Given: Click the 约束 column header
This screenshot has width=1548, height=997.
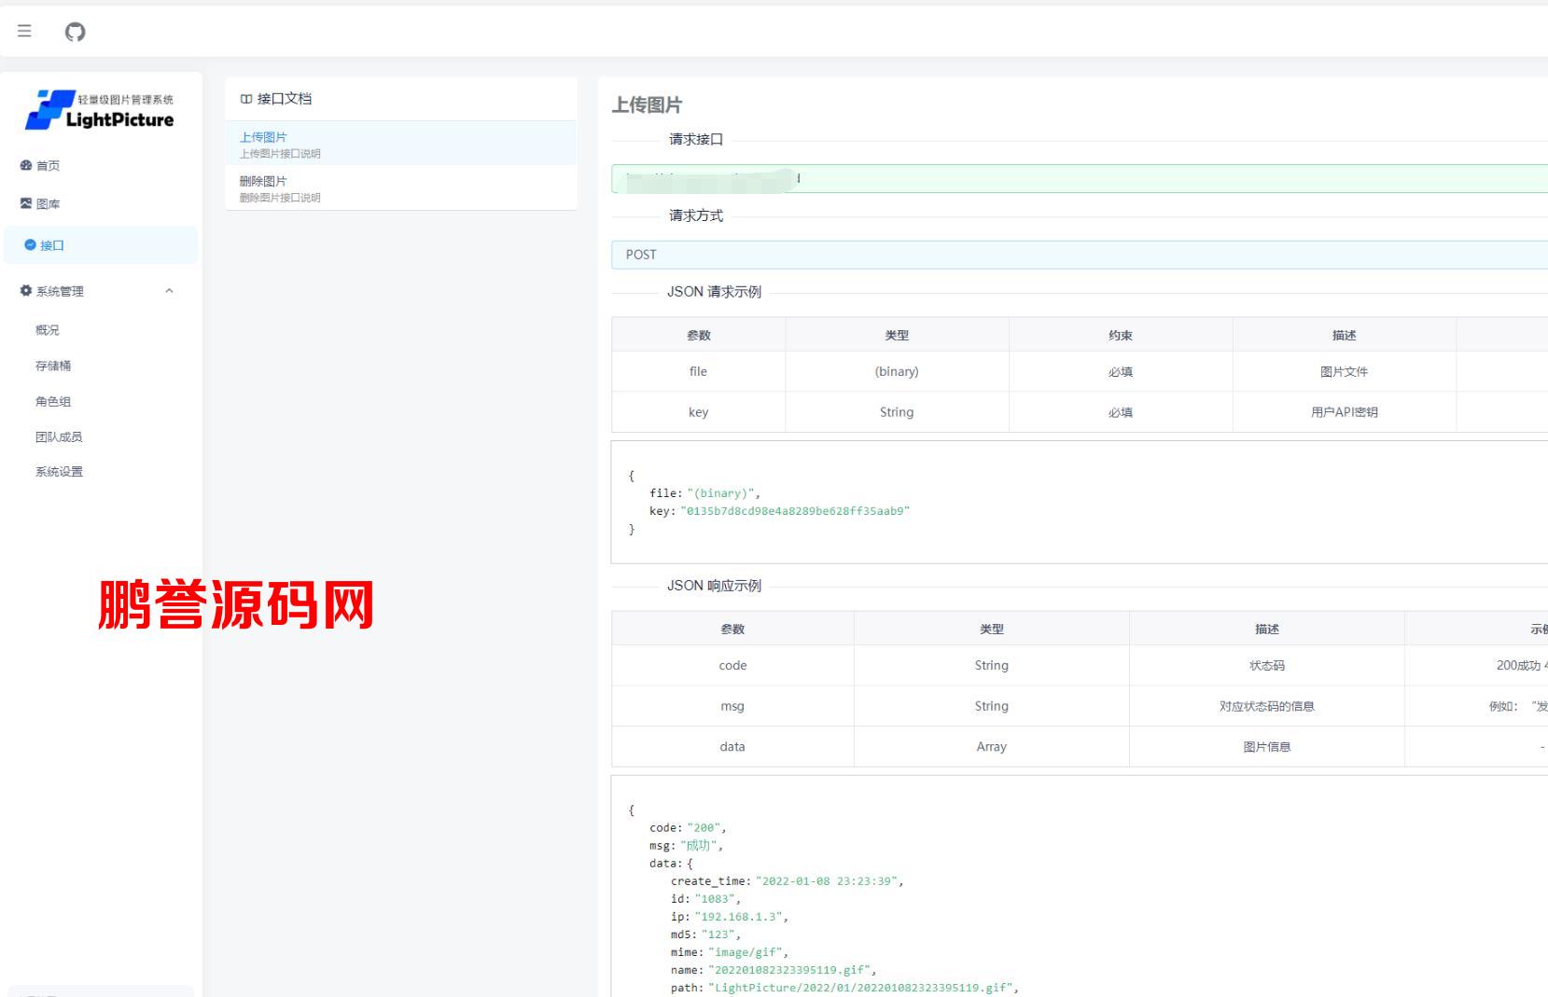Looking at the screenshot, I should coord(1121,335).
